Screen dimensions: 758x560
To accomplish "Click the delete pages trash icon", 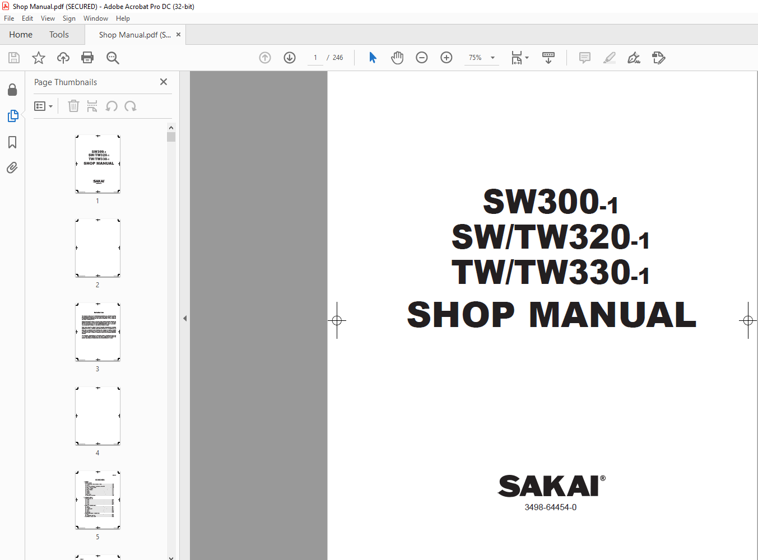I will coord(73,106).
